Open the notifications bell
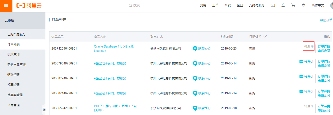This screenshot has height=115, width=333. [x=283, y=5]
